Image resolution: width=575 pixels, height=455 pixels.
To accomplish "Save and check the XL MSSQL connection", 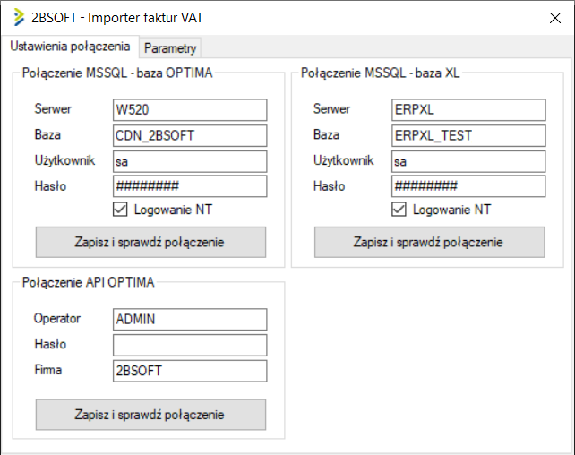I will click(x=429, y=242).
